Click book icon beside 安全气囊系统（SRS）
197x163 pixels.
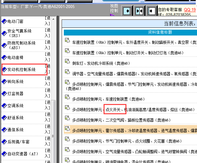(x=4, y=33)
